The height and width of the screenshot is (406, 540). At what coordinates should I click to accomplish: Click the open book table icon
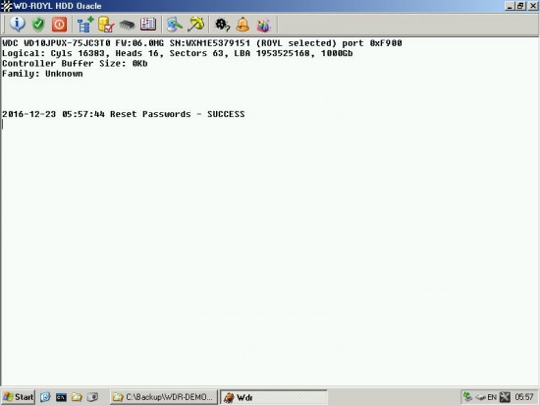[148, 25]
